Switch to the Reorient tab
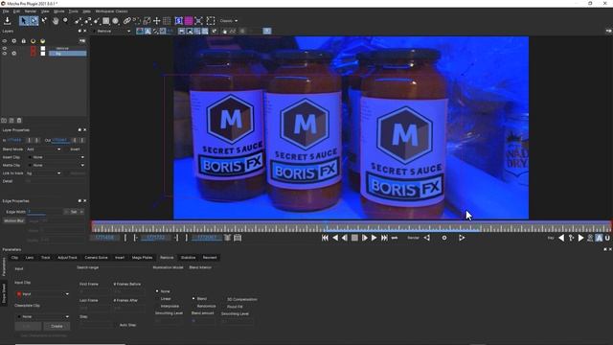This screenshot has height=345, width=613. point(210,258)
